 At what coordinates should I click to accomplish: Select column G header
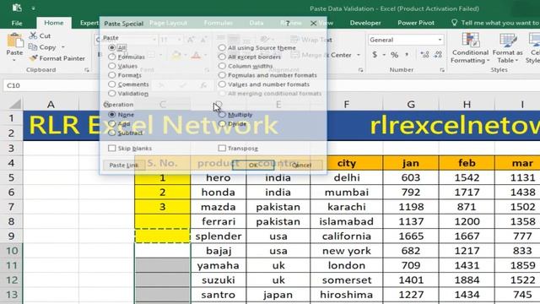coord(411,104)
